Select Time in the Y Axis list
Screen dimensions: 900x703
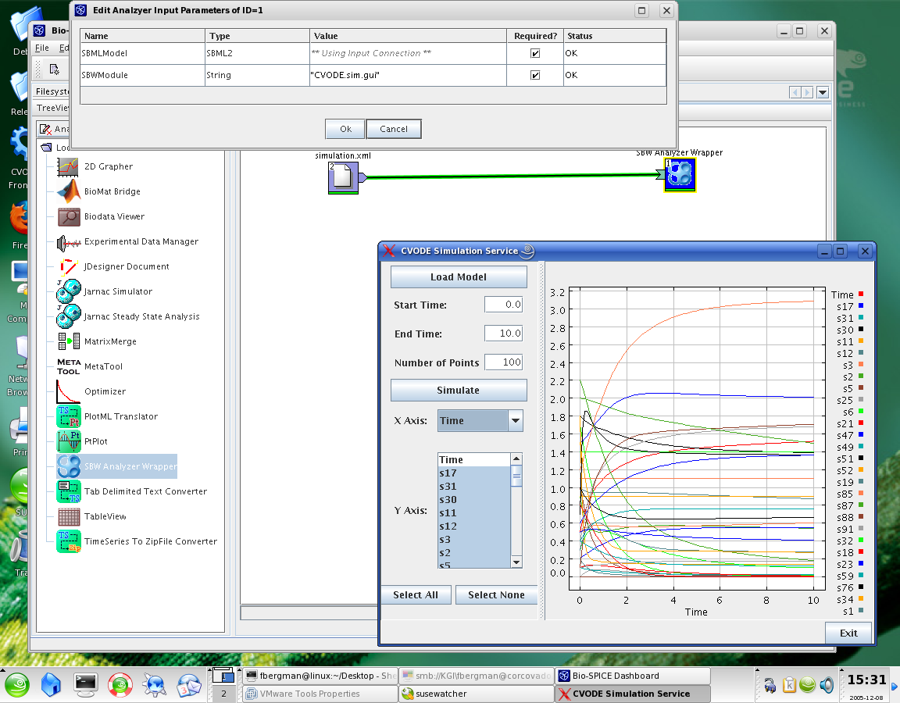(x=474, y=459)
